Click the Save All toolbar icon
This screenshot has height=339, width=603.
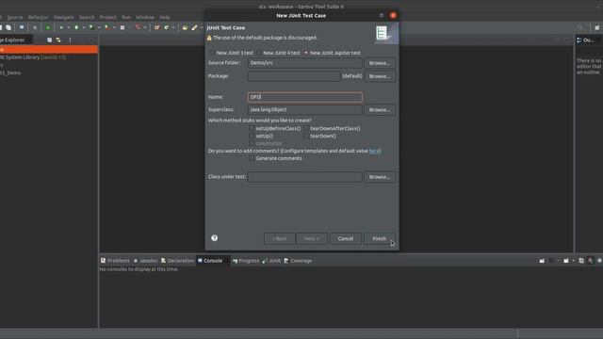click(8, 27)
